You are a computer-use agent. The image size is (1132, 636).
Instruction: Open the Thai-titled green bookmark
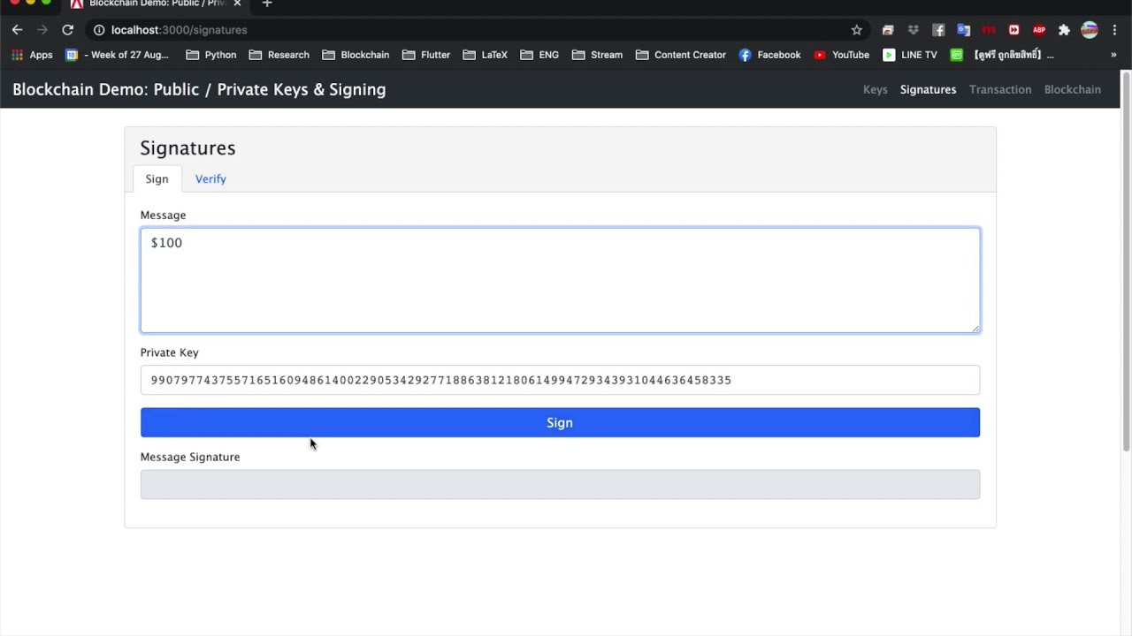pos(1002,55)
